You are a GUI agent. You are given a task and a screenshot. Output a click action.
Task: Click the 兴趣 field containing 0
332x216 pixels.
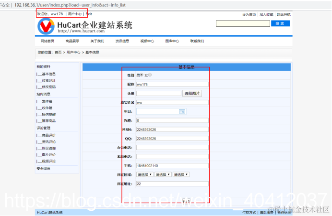[x=172, y=120]
